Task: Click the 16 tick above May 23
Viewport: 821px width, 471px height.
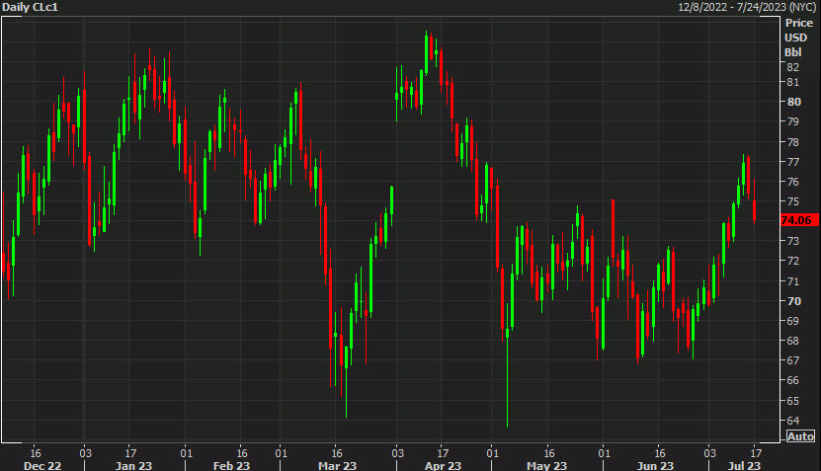Action: 548,452
